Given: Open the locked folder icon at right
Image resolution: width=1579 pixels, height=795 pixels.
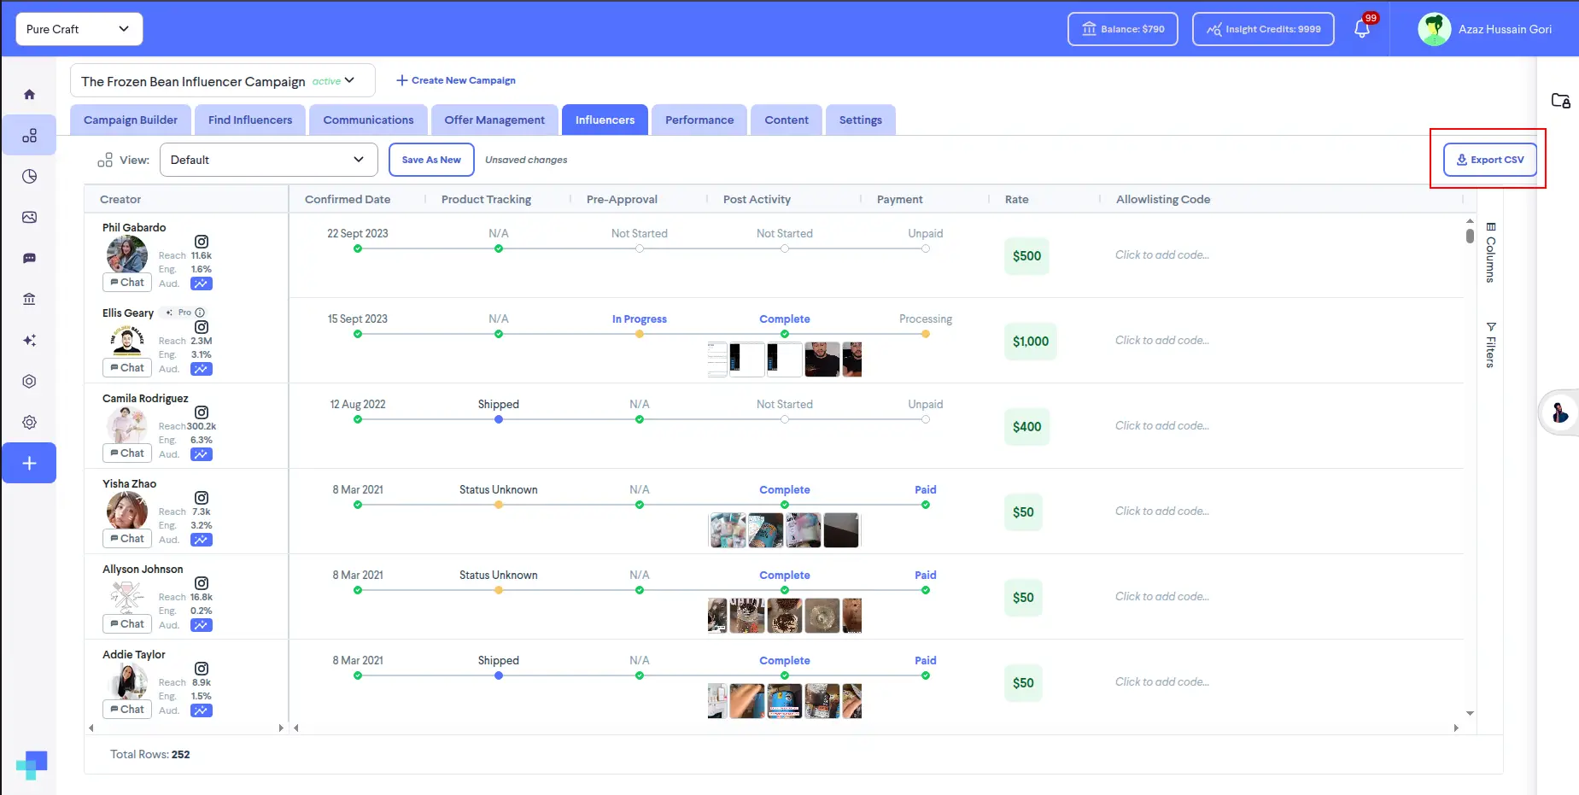Looking at the screenshot, I should (1560, 101).
